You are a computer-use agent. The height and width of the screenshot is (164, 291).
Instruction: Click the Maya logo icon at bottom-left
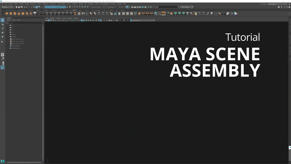pos(2,161)
